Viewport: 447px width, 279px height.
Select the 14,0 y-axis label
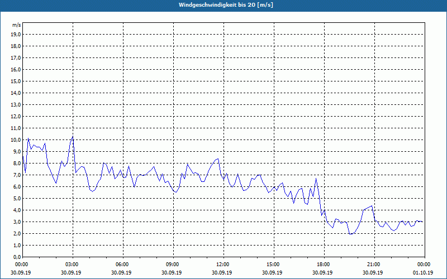16,93
